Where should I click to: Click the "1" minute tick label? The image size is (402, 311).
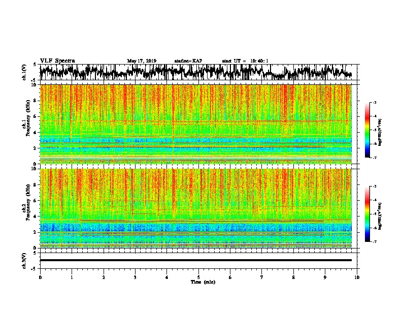[72, 277]
